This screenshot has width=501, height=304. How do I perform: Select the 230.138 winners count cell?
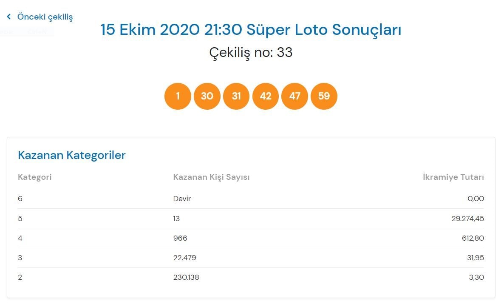[186, 278]
